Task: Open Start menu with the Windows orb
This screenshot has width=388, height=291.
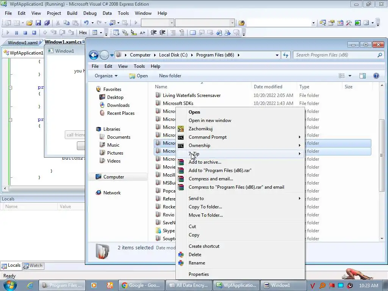Action: [x=10, y=285]
